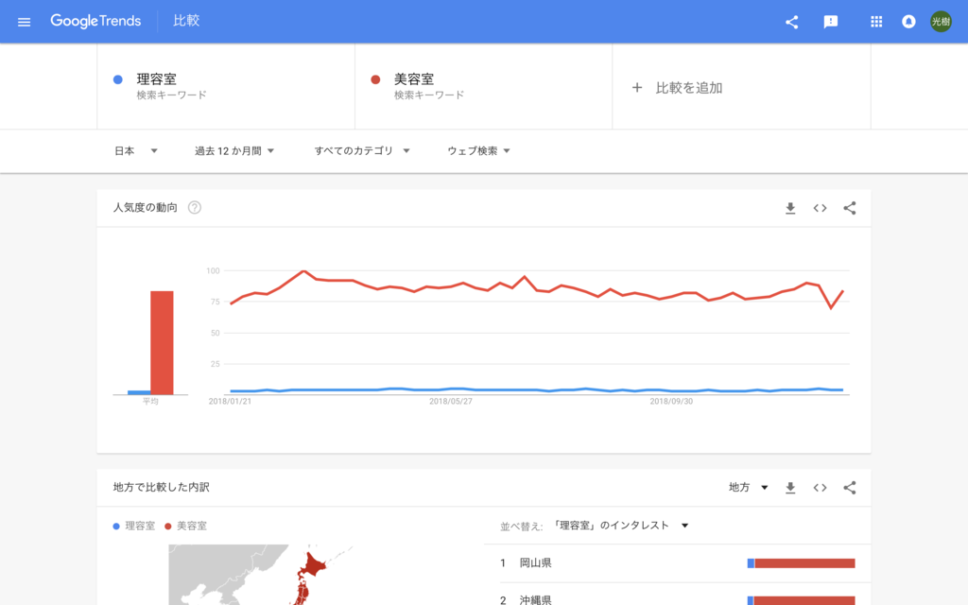Click the 人気度の動向 card title
Image resolution: width=968 pixels, height=605 pixels.
(x=145, y=207)
